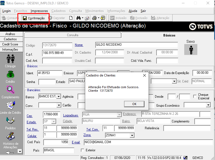Click the Sexo male figure icon

191,50
